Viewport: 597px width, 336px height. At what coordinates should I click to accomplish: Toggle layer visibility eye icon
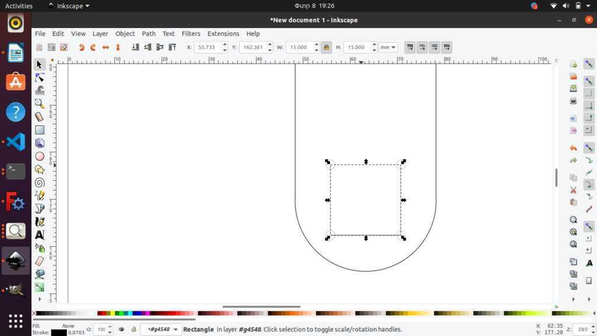pos(121,329)
